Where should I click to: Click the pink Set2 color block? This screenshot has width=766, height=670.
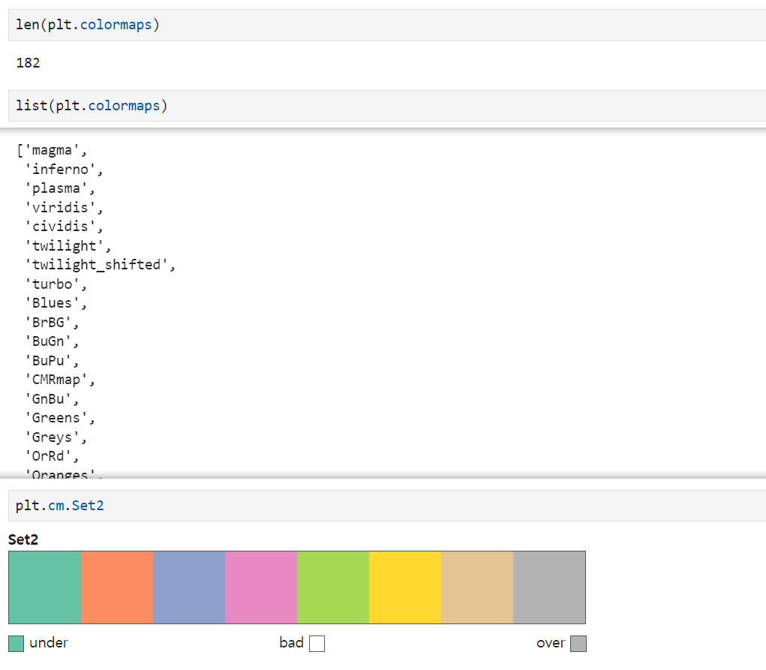click(x=261, y=587)
